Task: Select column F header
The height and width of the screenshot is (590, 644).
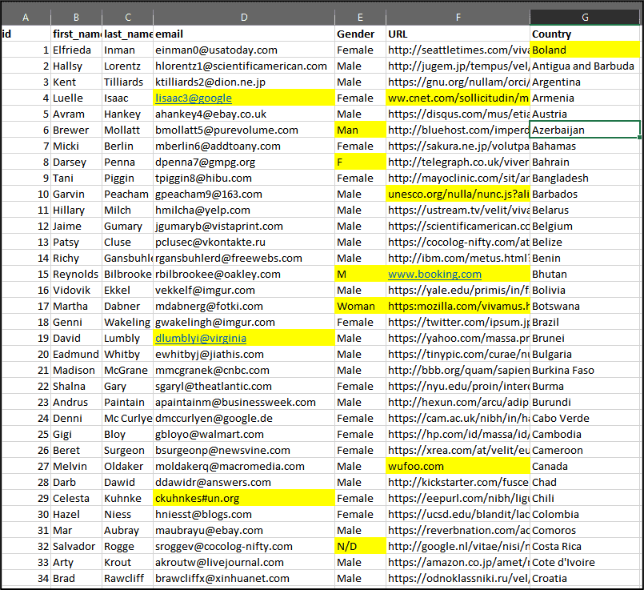Action: click(458, 18)
